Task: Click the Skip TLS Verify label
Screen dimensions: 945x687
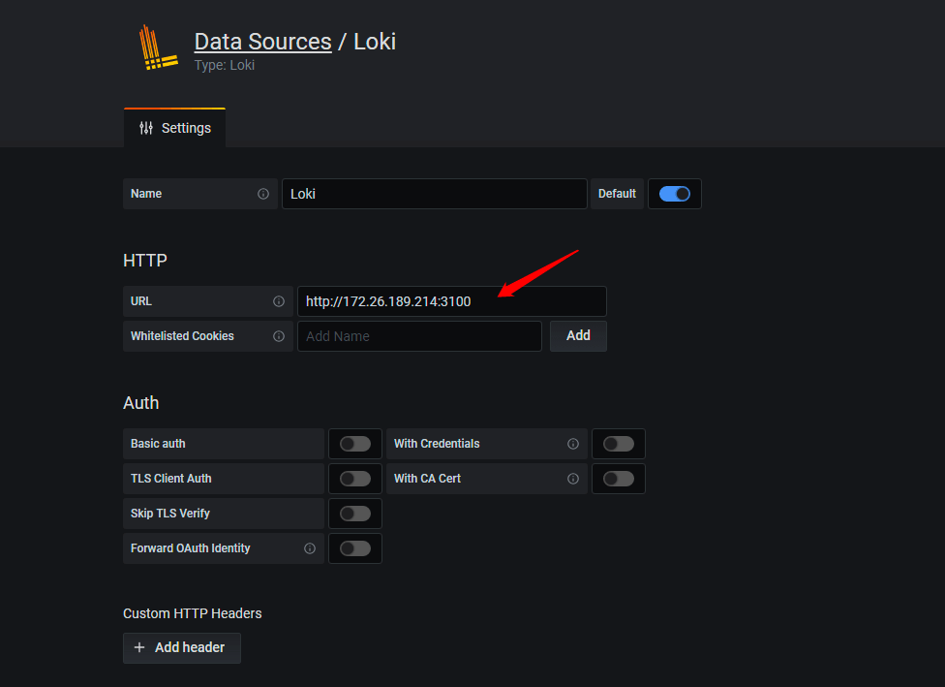Action: 170,514
